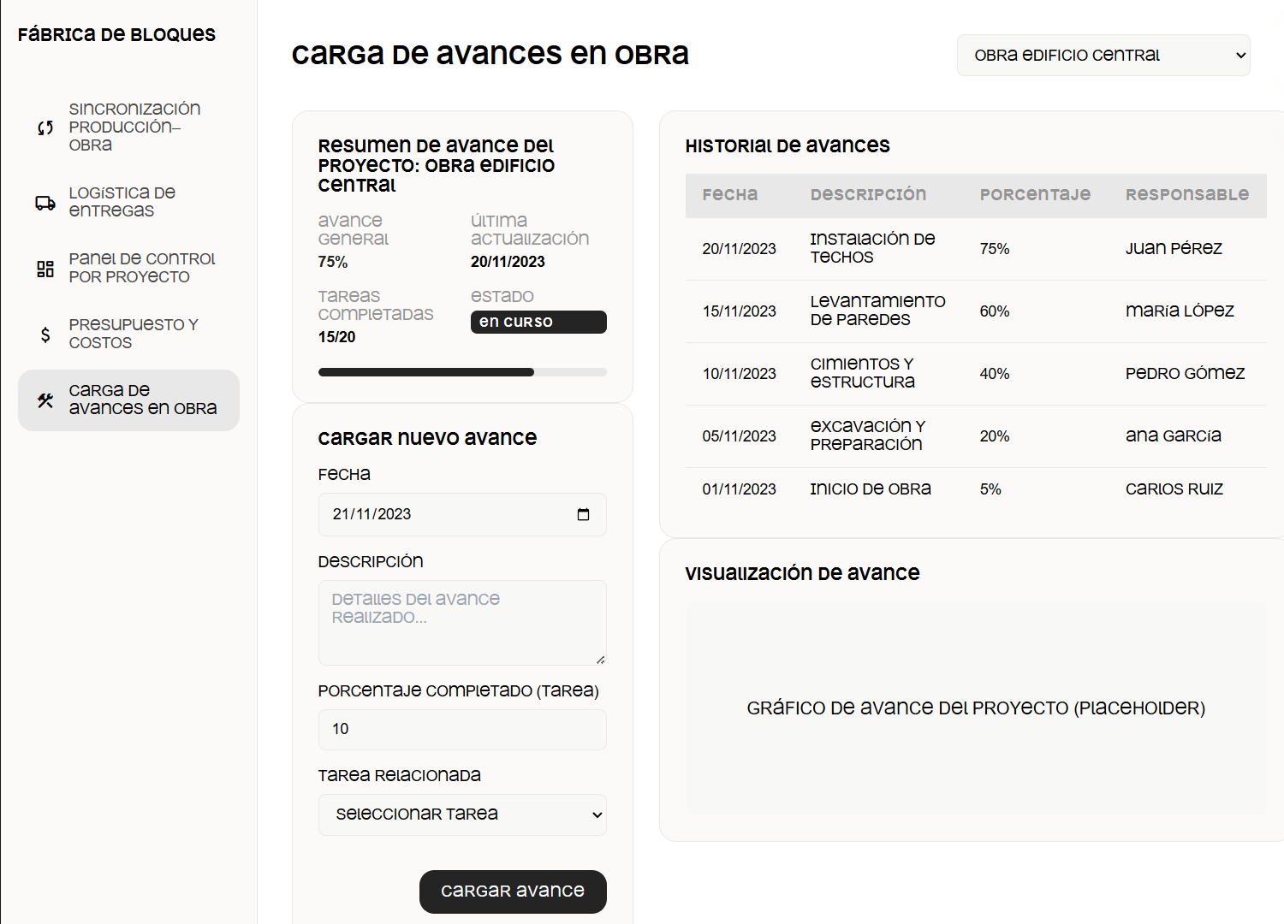Click the Visualización de Avance heading
Image resolution: width=1284 pixels, height=924 pixels.
click(x=802, y=573)
